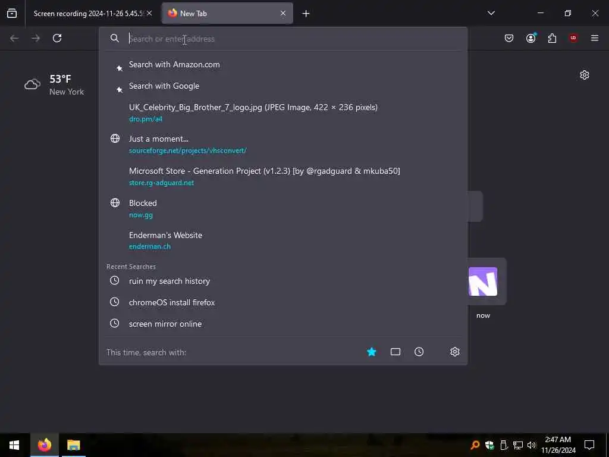Open the orange search tray icon
Viewport: 609px width, 457px height.
pos(475,445)
